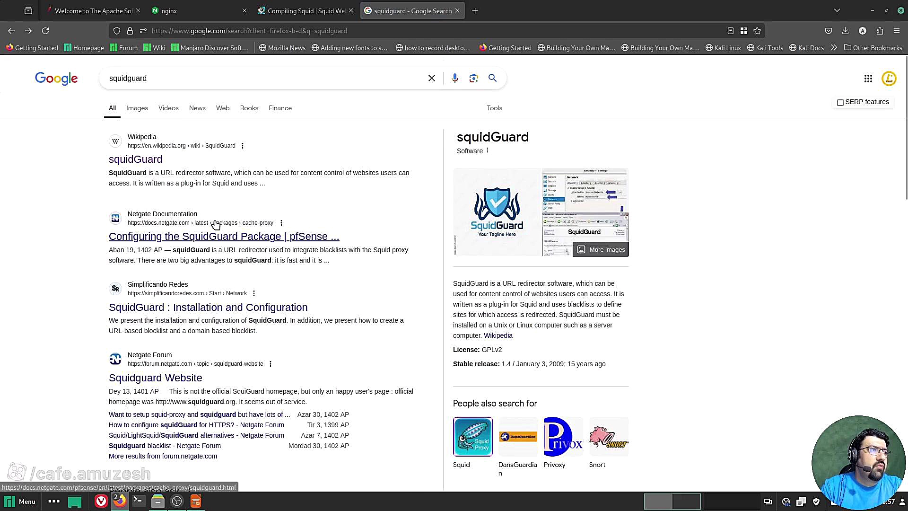Open SquidGuard Installation and Configuration link
The width and height of the screenshot is (908, 511).
pyautogui.click(x=208, y=308)
